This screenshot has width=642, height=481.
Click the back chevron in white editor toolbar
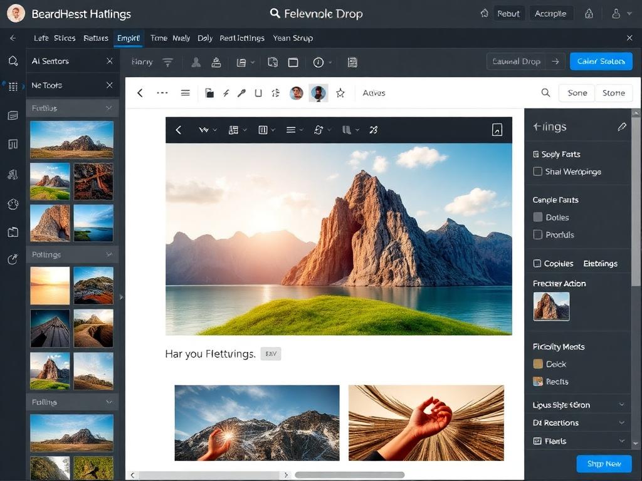140,93
